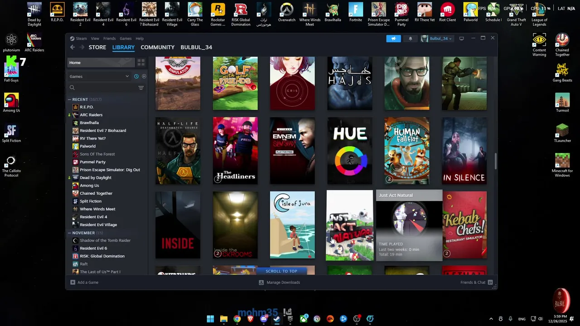Open the Windows Start menu
580x326 pixels.
tap(210, 319)
